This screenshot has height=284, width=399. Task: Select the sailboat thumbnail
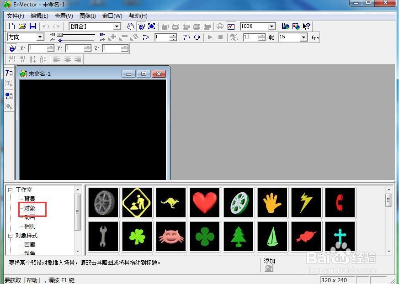[x=272, y=237]
